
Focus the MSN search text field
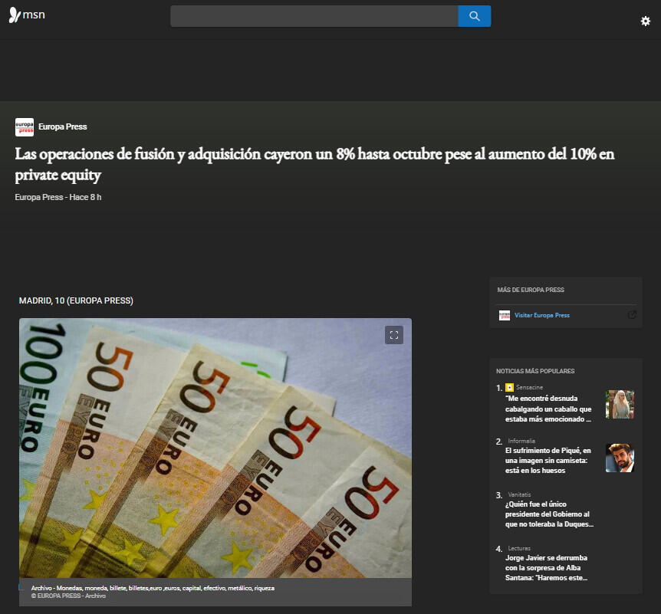[x=314, y=16]
